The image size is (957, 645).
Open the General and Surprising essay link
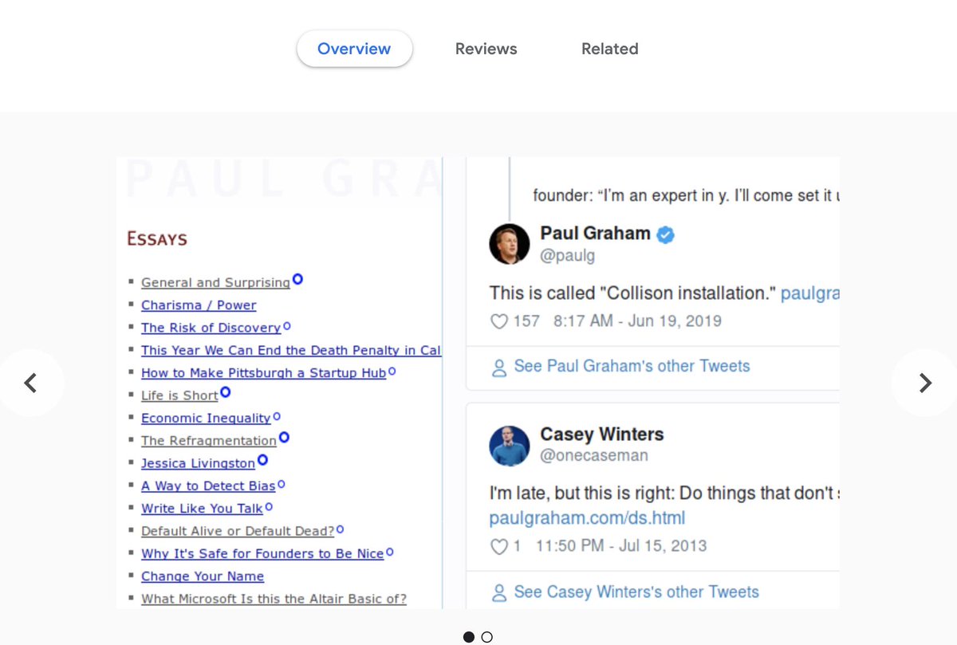coord(215,282)
